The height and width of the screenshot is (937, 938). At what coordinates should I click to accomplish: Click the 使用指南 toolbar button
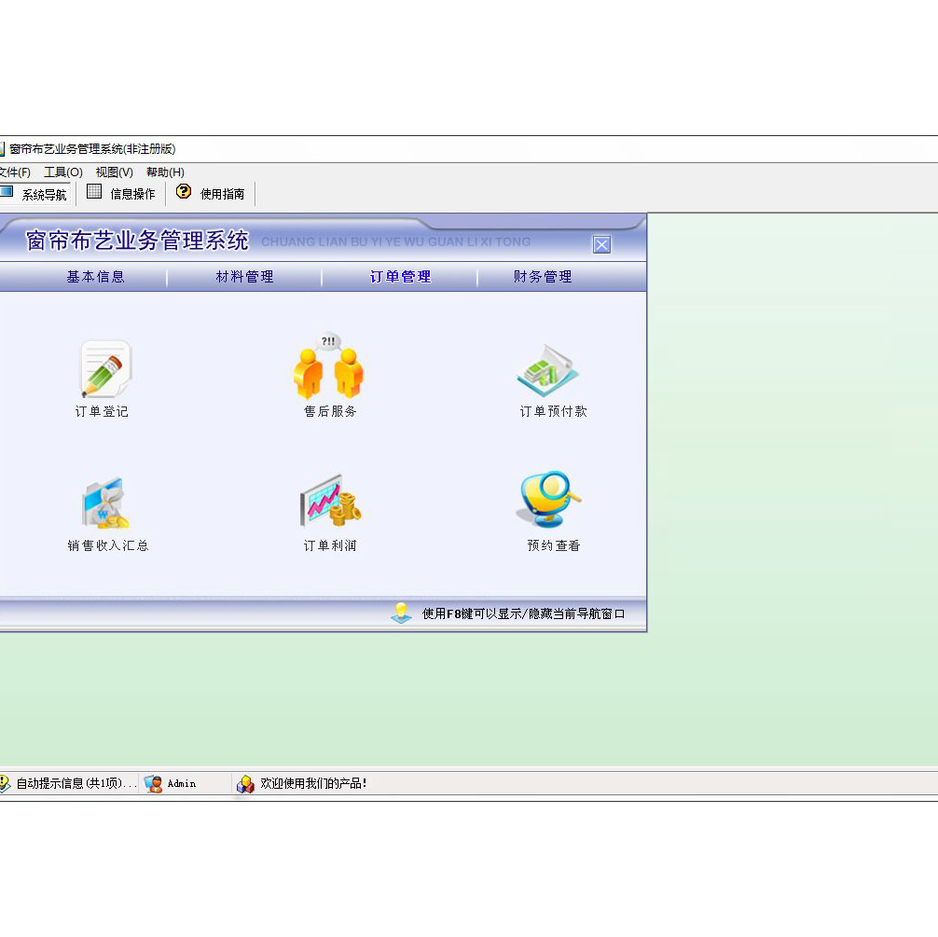tap(211, 194)
